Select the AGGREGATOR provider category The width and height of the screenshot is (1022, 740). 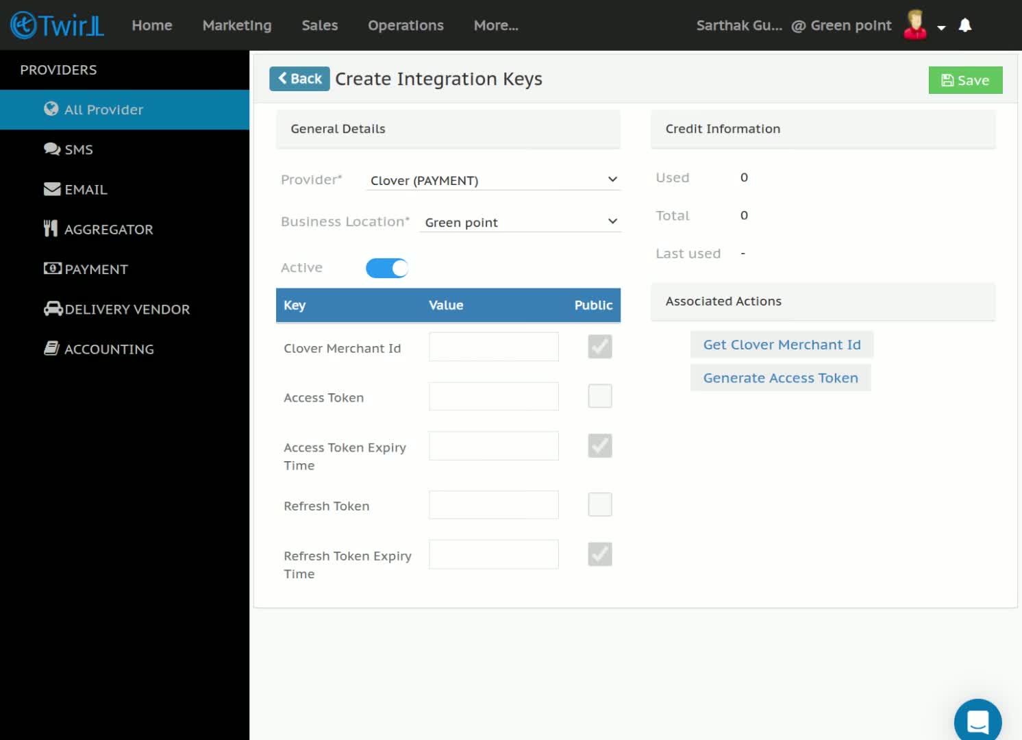coord(125,229)
